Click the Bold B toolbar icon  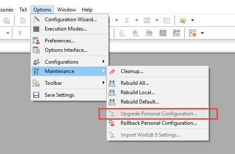pyautogui.click(x=20, y=33)
